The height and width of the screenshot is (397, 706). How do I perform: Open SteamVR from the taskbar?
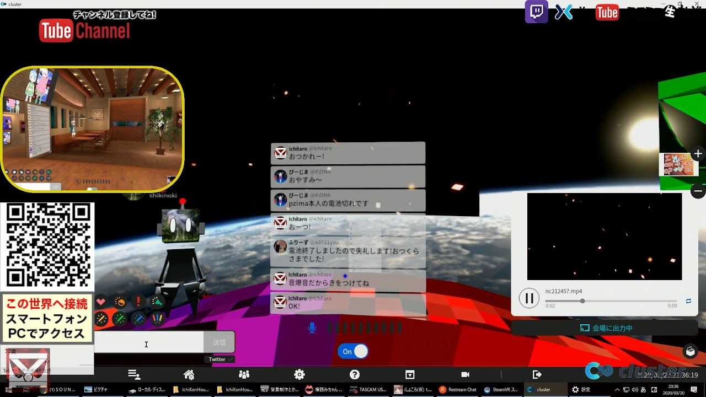click(x=501, y=389)
